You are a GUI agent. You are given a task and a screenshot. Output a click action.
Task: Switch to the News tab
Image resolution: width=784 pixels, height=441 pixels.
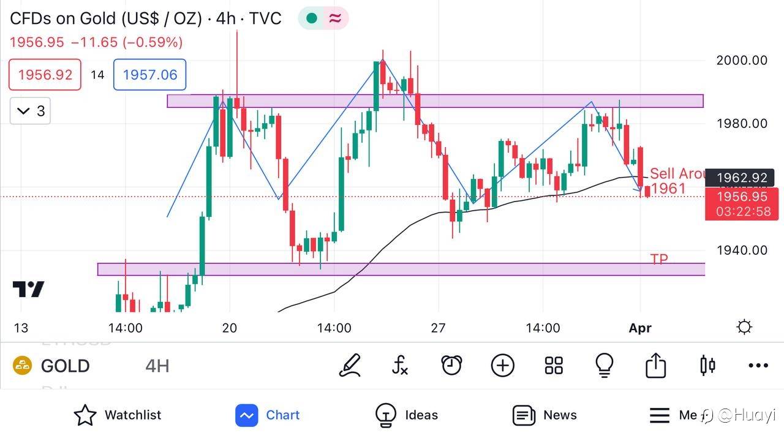tap(545, 415)
